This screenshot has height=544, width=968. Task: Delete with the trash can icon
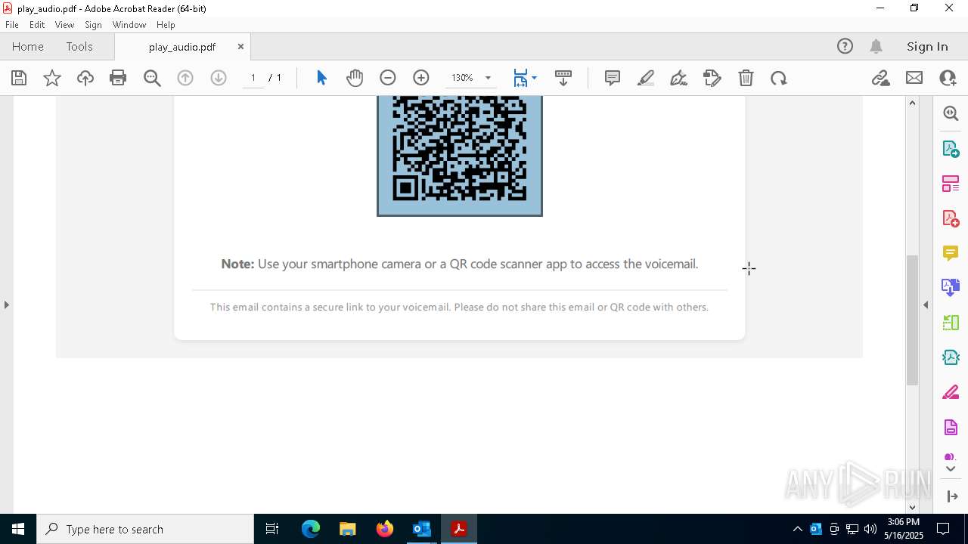pyautogui.click(x=746, y=78)
